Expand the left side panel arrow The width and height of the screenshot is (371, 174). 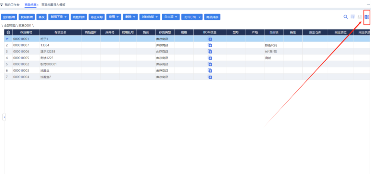click(x=4, y=117)
